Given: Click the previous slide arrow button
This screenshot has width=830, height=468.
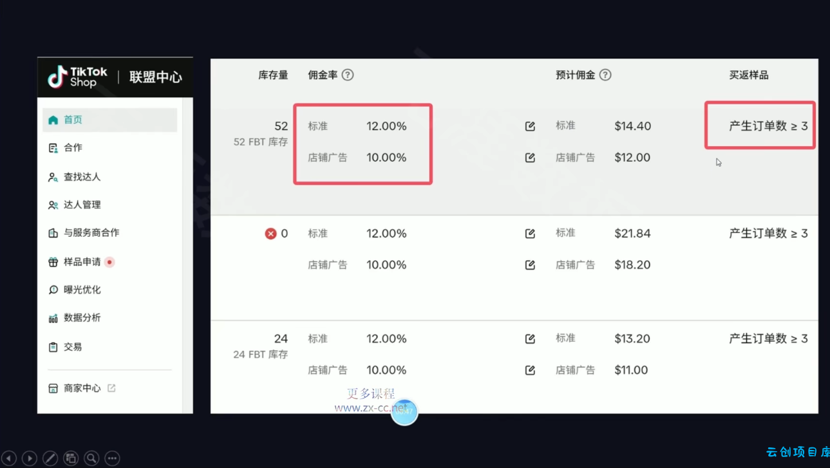Looking at the screenshot, I should click(9, 458).
